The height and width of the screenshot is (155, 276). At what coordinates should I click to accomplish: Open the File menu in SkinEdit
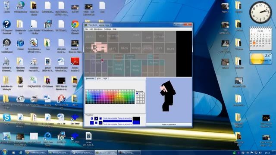pyautogui.click(x=86, y=29)
